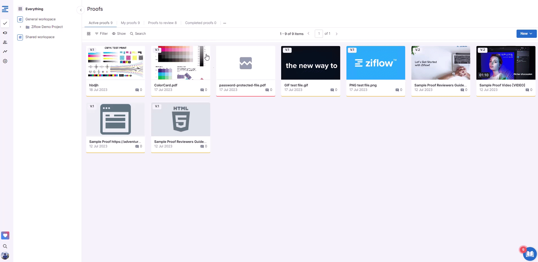Switch to the Proofs to review tab
This screenshot has height=262, width=538.
coord(162,23)
